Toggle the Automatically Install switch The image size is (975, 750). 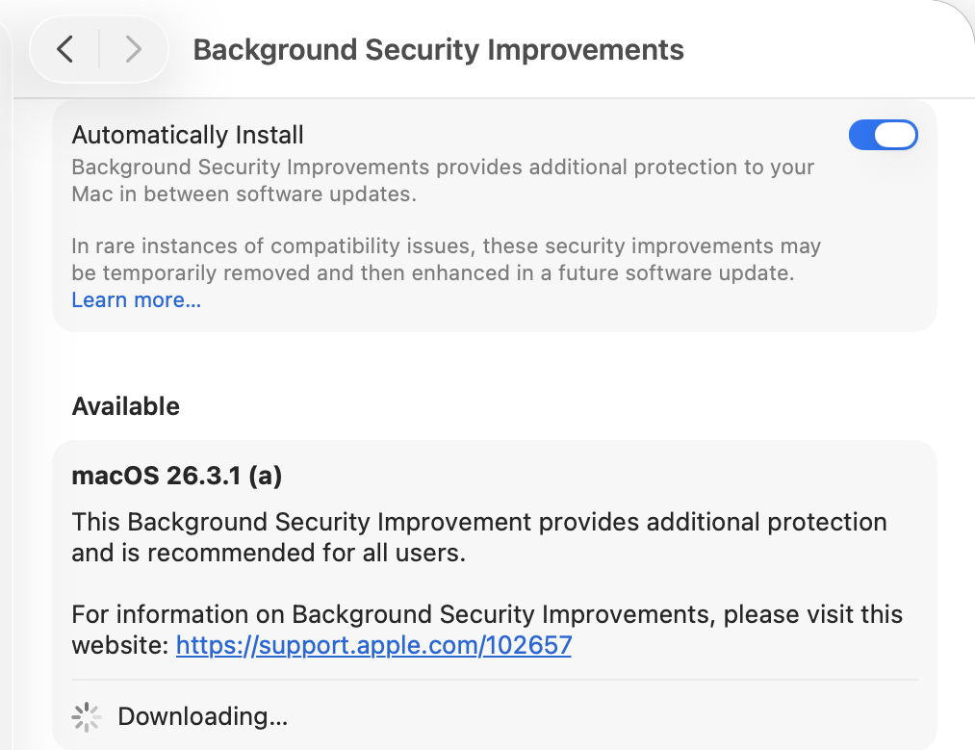[883, 136]
